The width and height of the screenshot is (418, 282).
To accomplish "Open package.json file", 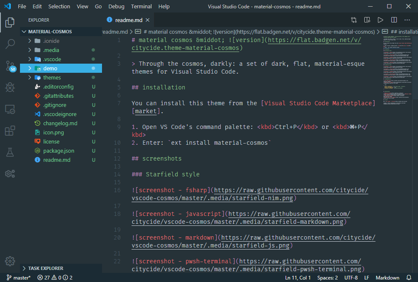I will (x=61, y=151).
